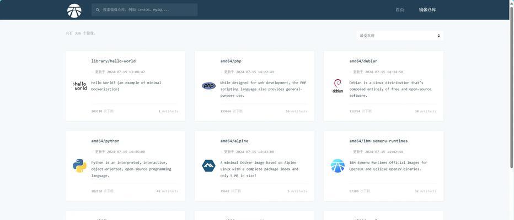Click the hello-world logo icon

click(79, 86)
